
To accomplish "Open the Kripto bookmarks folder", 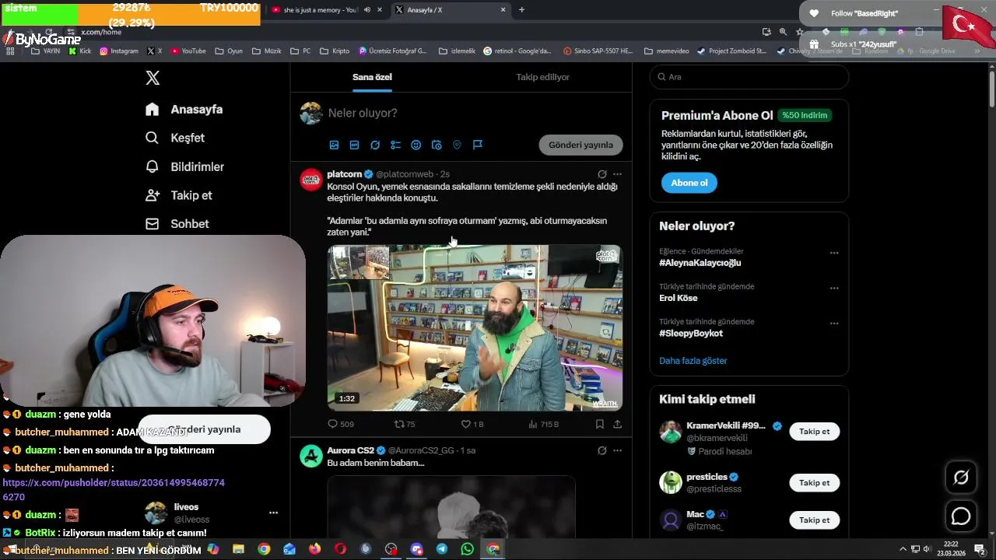I will (x=335, y=51).
